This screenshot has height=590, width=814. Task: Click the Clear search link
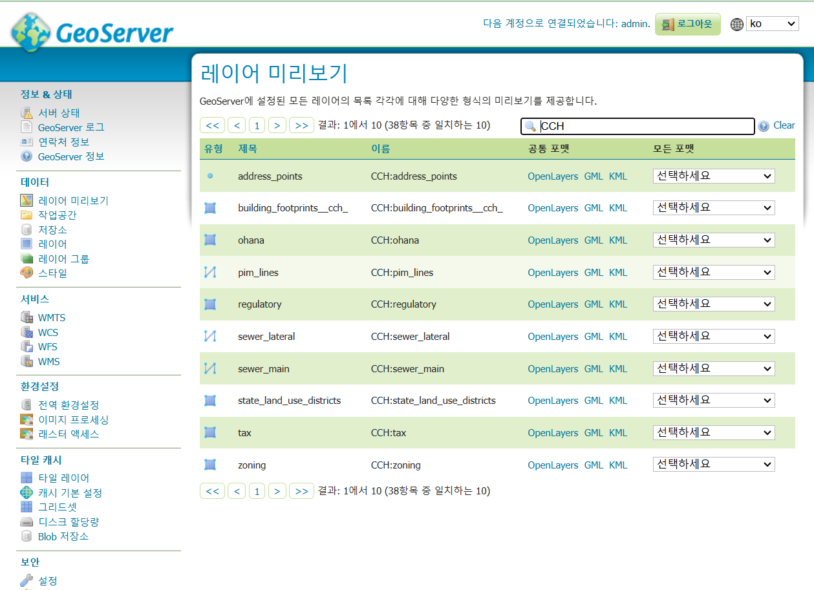[x=784, y=125]
